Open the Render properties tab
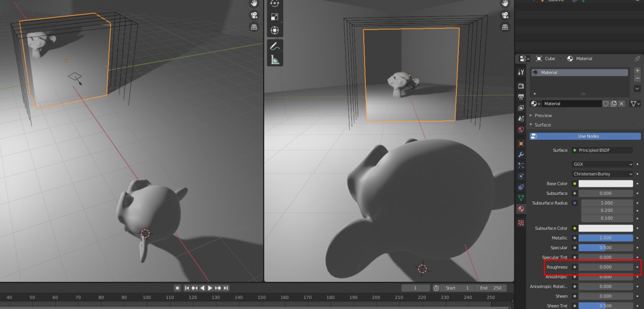644x309 pixels. point(521,86)
